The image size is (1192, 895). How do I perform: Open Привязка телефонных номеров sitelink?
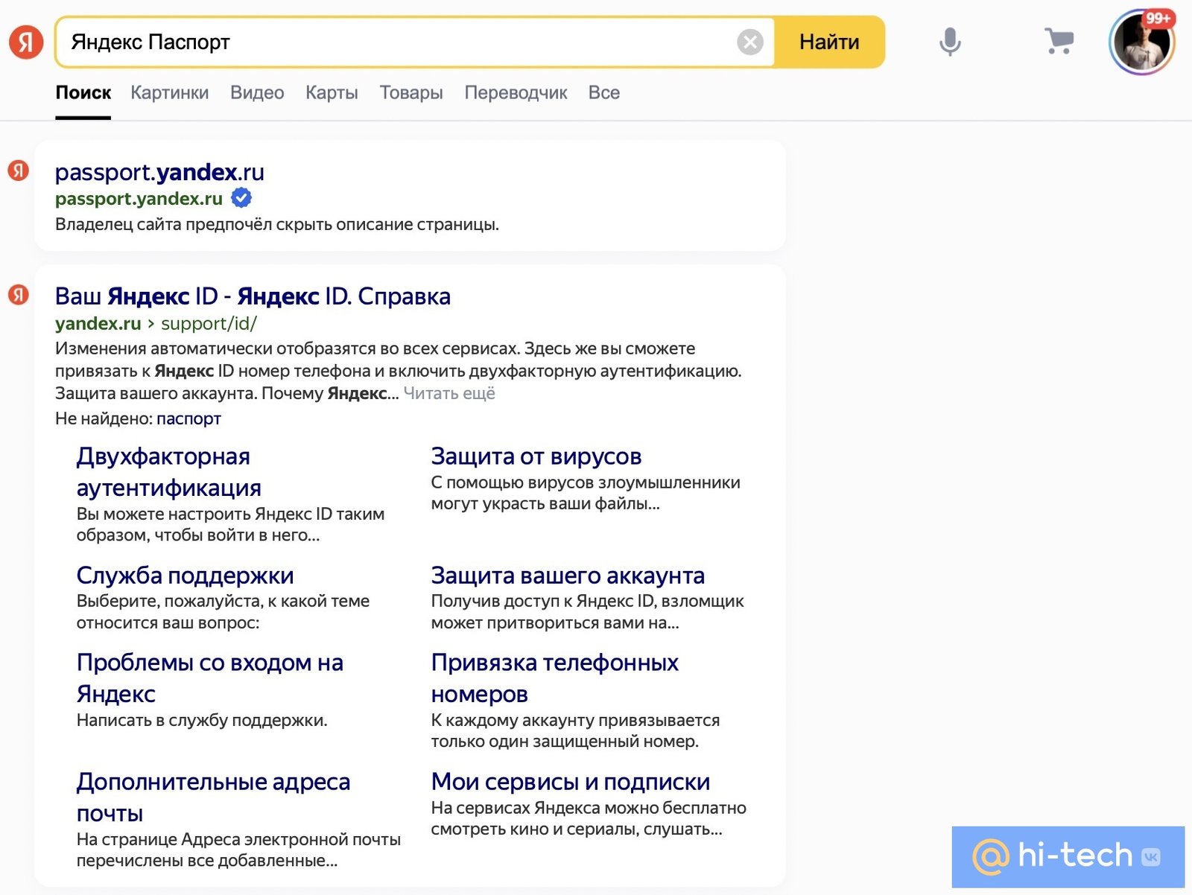point(555,678)
